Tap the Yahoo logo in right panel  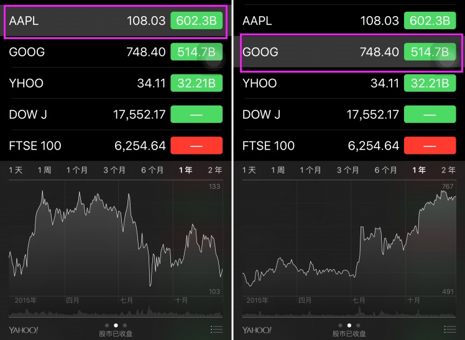point(257,330)
